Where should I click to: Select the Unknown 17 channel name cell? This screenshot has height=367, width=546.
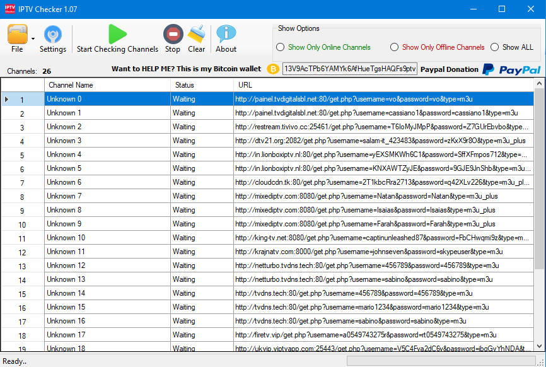[108, 335]
